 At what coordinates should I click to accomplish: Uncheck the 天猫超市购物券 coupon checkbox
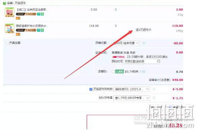point(91,89)
